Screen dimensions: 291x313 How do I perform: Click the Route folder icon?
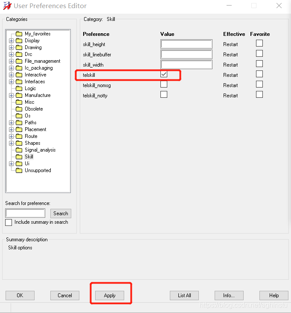[19, 136]
